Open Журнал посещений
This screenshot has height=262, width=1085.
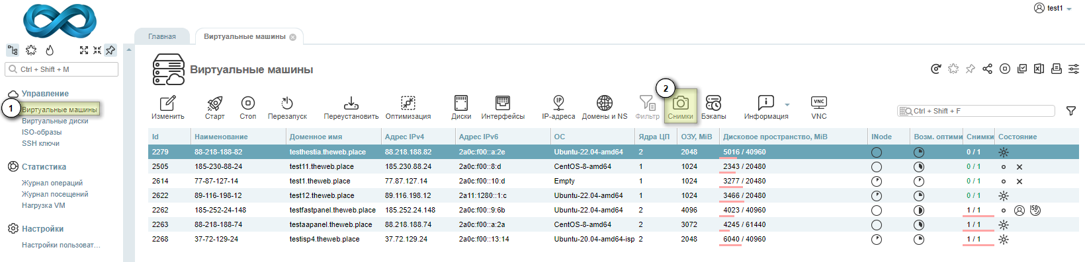55,194
